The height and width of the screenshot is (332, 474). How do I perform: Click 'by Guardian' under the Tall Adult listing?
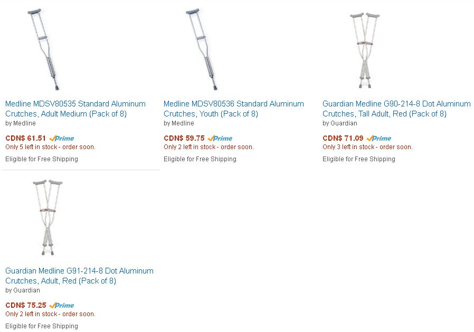click(340, 123)
